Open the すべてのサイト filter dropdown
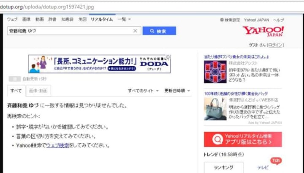This screenshot has width=304, height=173. 143,91
